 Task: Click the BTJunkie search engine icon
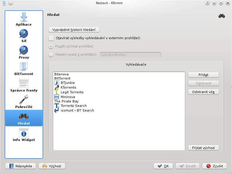[57, 83]
